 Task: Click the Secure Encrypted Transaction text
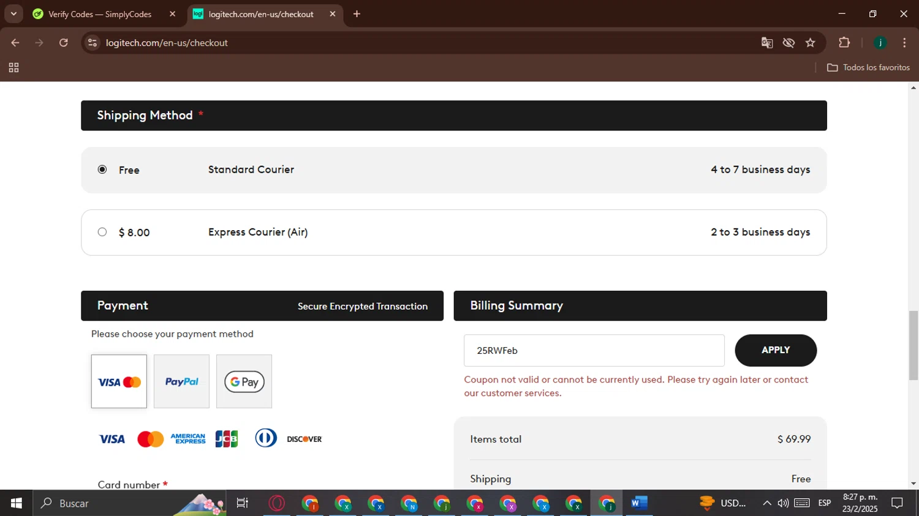pos(363,306)
